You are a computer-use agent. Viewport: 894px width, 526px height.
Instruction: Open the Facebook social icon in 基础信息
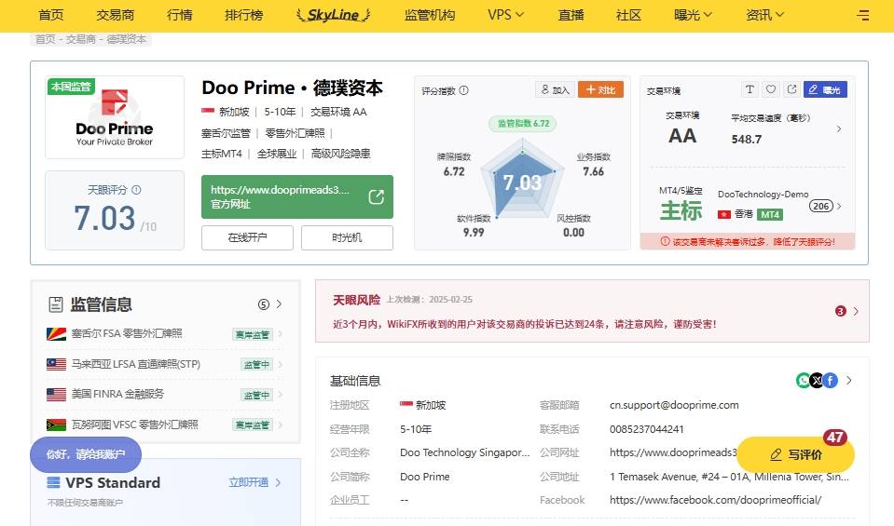(830, 380)
